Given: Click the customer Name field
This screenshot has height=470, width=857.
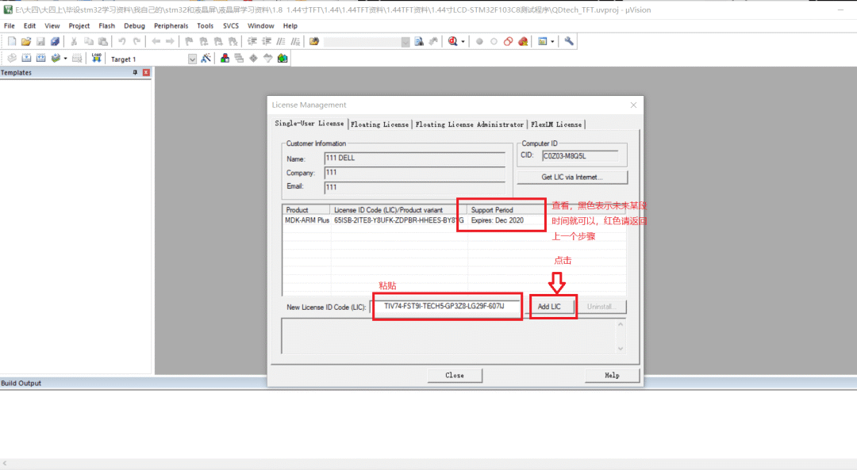Looking at the screenshot, I should [414, 159].
